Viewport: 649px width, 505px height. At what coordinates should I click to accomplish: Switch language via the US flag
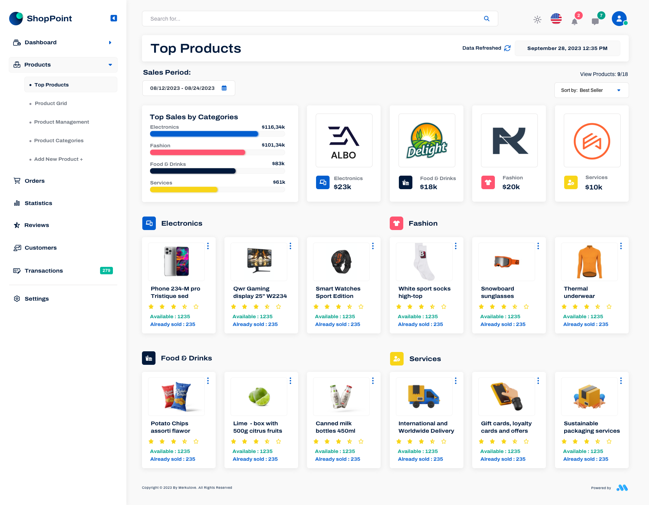(556, 19)
